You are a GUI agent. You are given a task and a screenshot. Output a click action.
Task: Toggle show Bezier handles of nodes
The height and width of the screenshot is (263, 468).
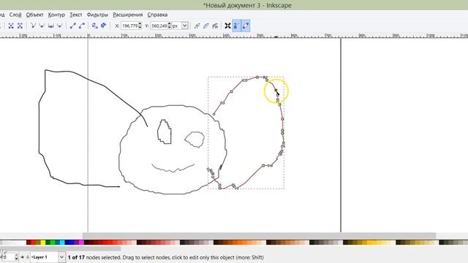coord(237,26)
